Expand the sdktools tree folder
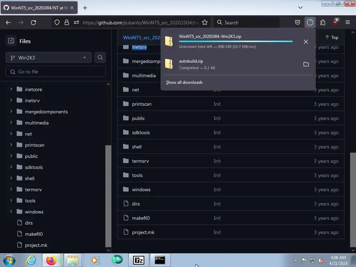The width and height of the screenshot is (356, 267). point(11,167)
